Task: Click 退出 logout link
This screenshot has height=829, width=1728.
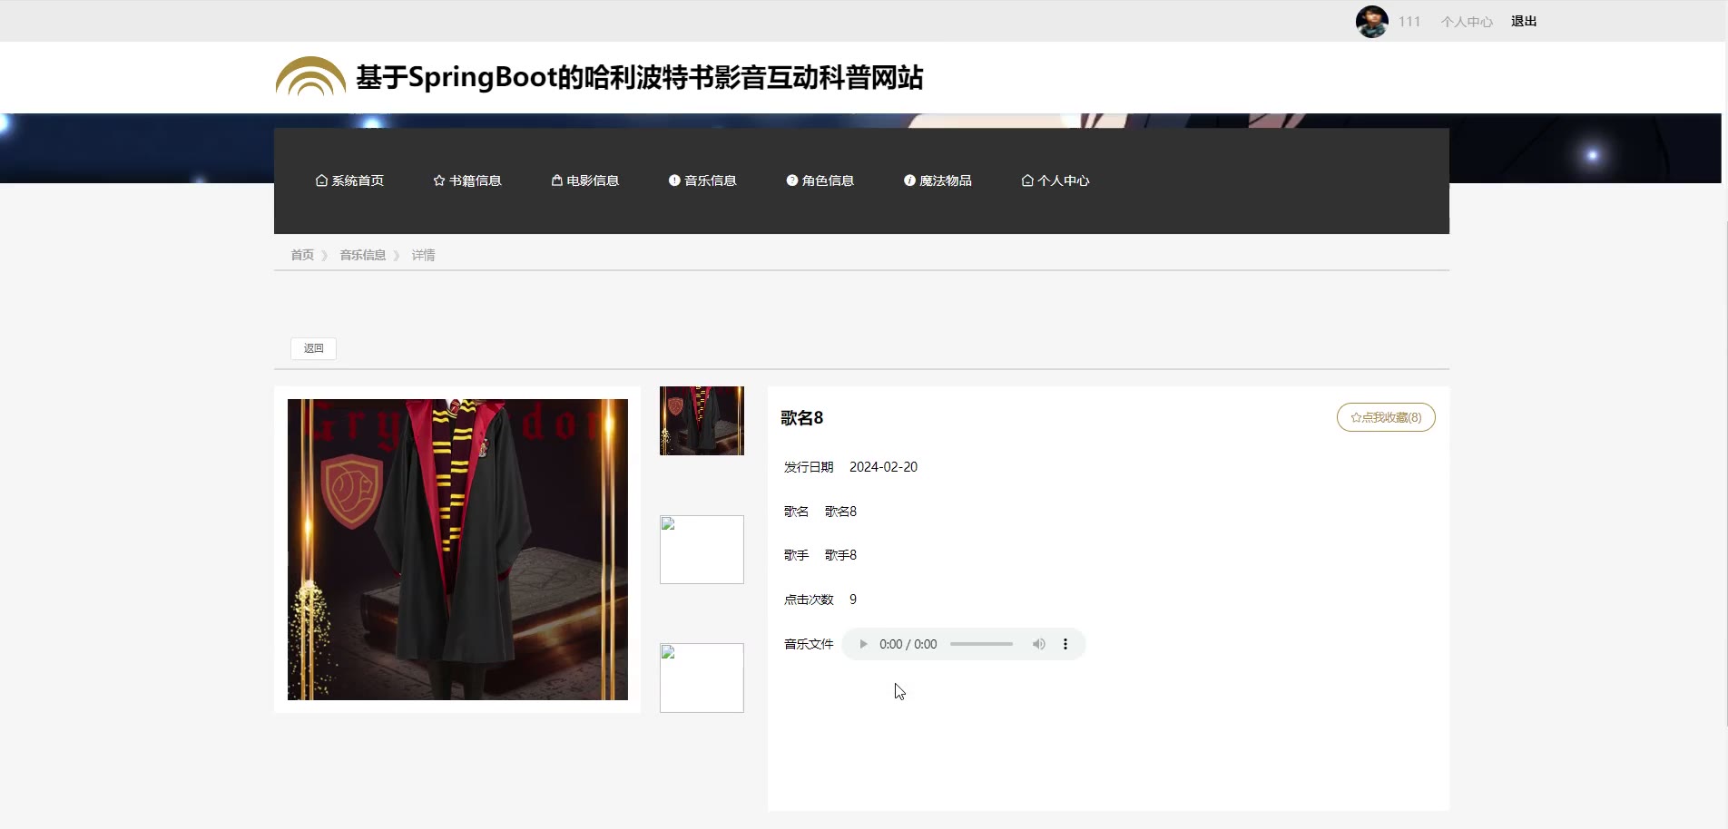Action: pyautogui.click(x=1524, y=21)
